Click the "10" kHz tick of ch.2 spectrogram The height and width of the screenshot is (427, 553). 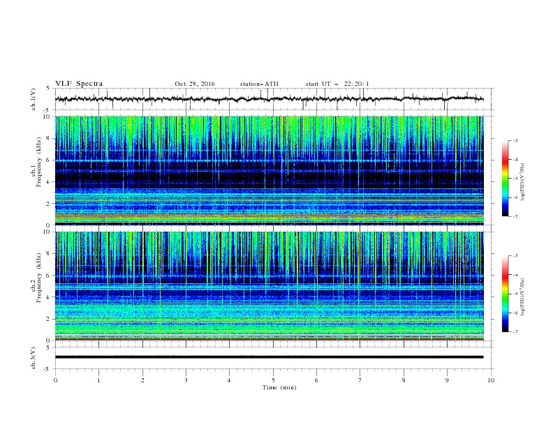(47, 232)
